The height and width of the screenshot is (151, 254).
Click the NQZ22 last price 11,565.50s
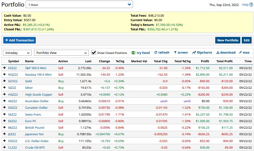(x=84, y=75)
